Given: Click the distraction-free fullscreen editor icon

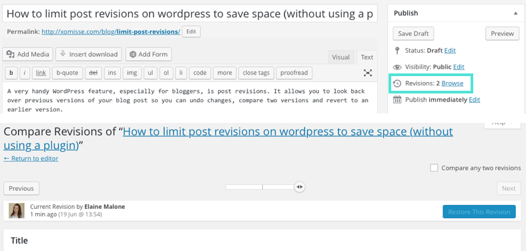Looking at the screenshot, I should pos(368,73).
